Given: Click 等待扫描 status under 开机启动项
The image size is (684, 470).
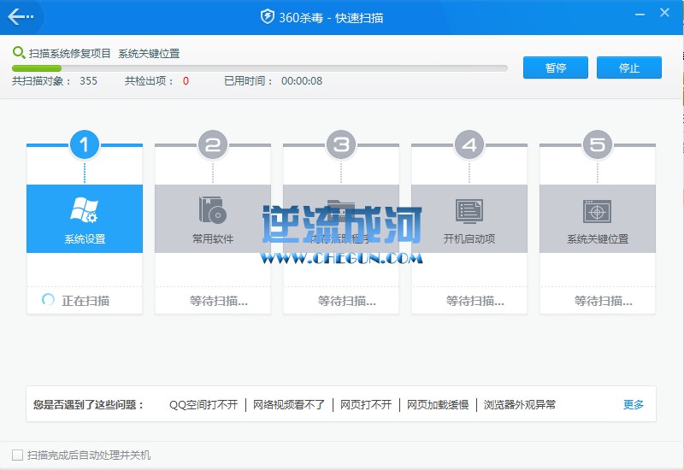Looking at the screenshot, I should point(475,301).
